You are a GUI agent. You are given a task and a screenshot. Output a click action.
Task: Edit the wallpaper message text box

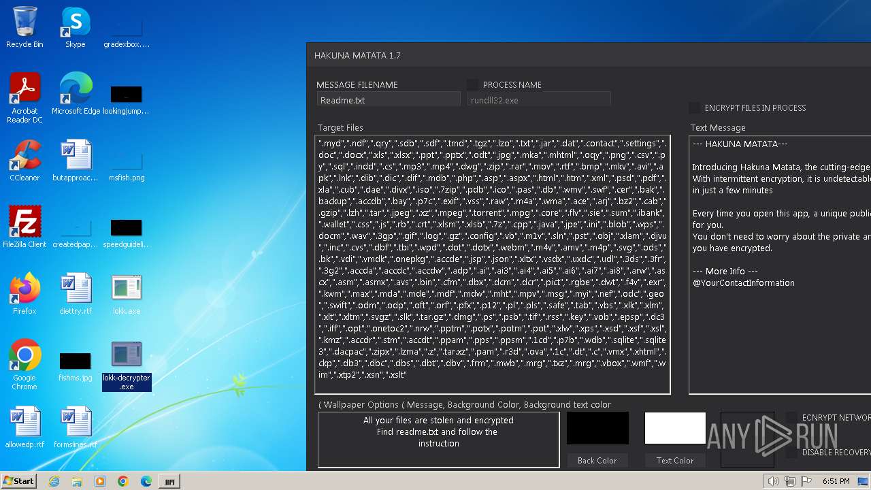[x=439, y=440]
